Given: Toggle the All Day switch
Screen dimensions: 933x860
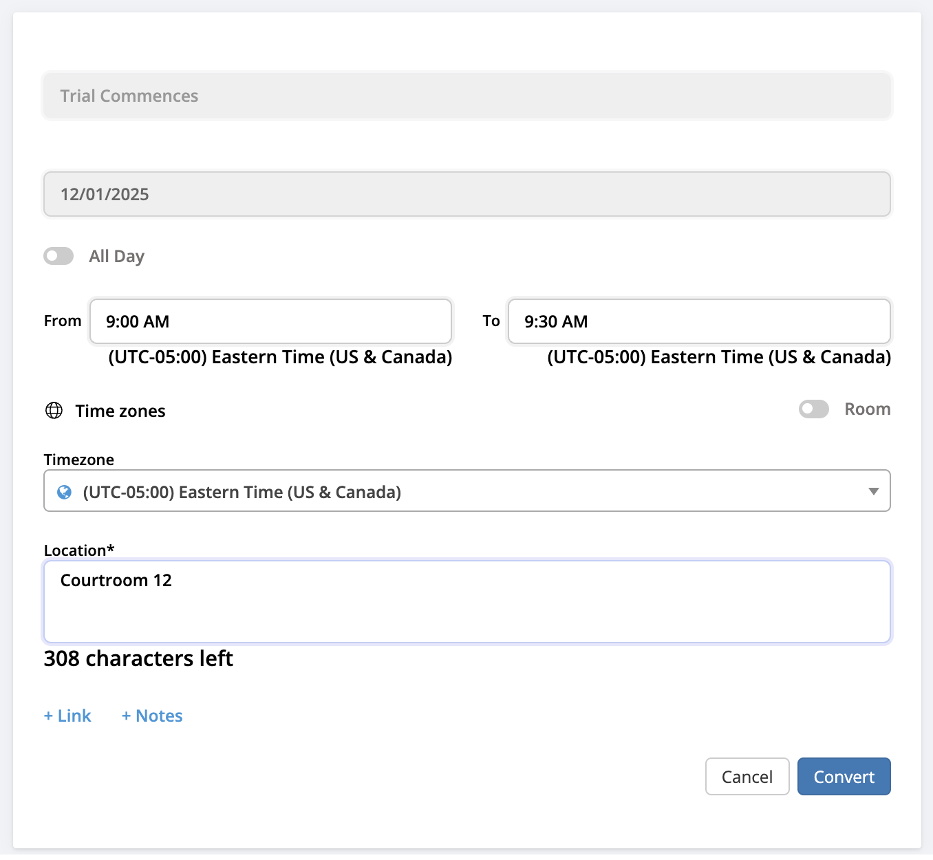Looking at the screenshot, I should tap(58, 257).
